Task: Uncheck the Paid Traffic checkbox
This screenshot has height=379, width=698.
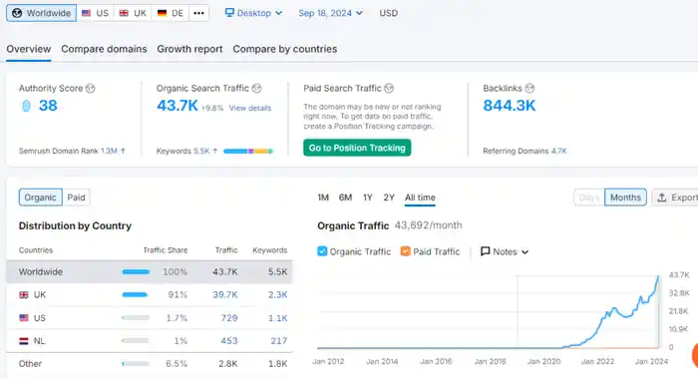Action: (405, 251)
